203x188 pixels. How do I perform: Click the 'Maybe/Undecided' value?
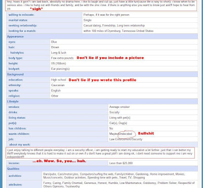[x=121, y=134]
